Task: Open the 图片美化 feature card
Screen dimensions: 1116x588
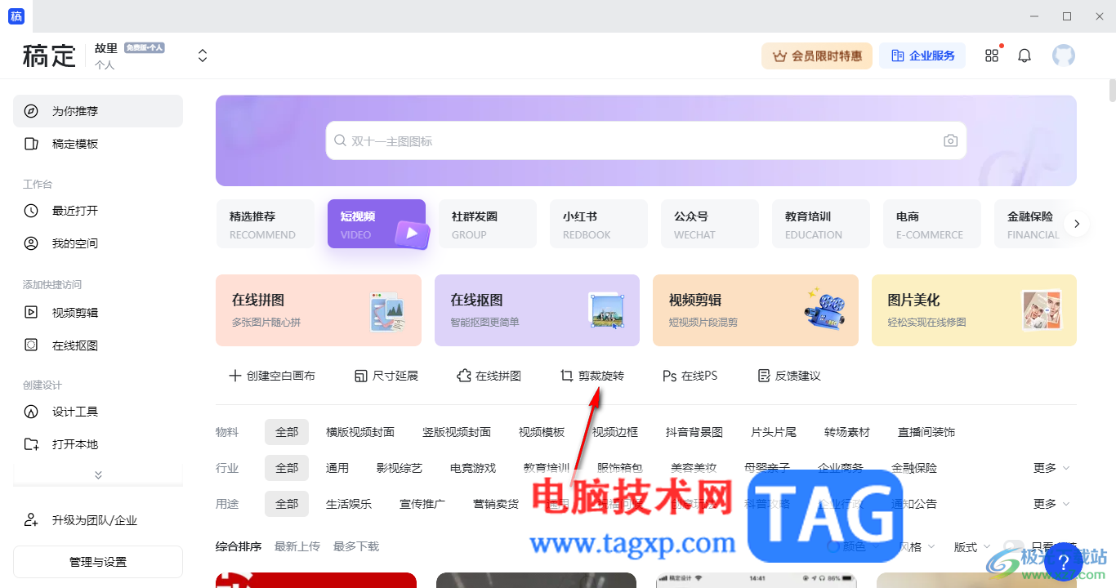Action: point(974,310)
